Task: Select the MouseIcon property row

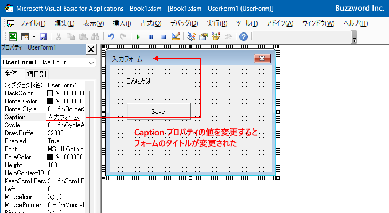Action: click(44, 197)
